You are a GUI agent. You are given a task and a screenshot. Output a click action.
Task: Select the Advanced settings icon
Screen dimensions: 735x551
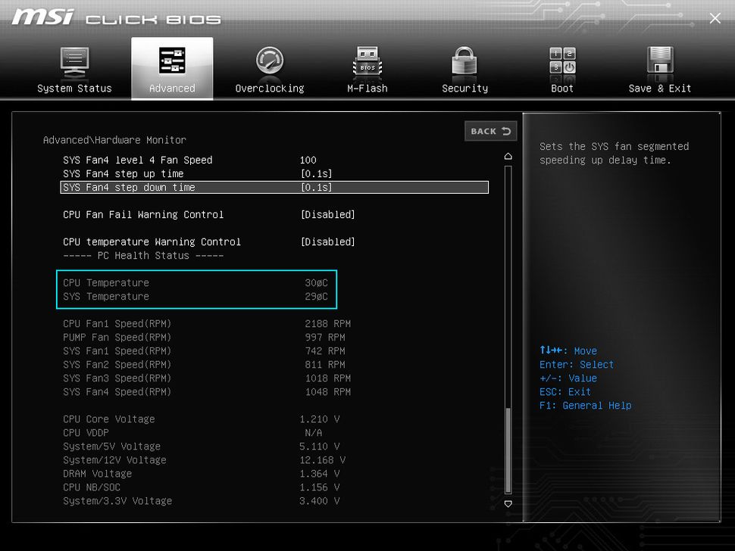[x=172, y=61]
